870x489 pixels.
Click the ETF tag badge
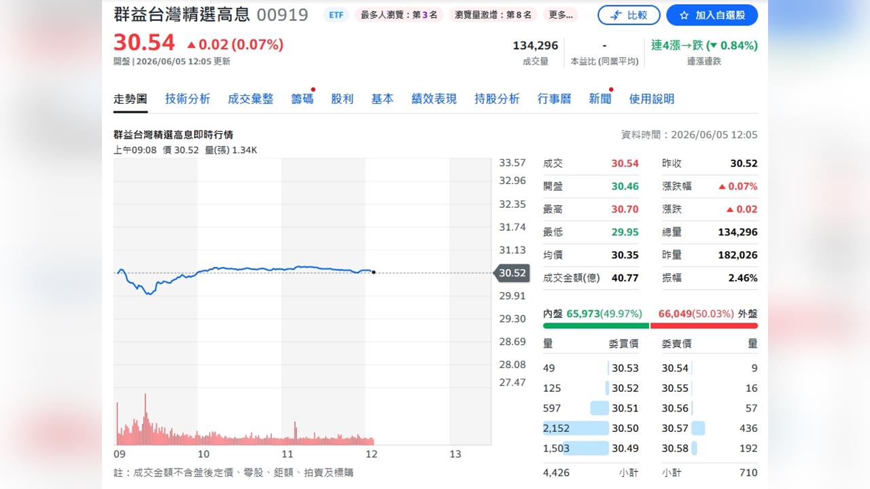(336, 15)
